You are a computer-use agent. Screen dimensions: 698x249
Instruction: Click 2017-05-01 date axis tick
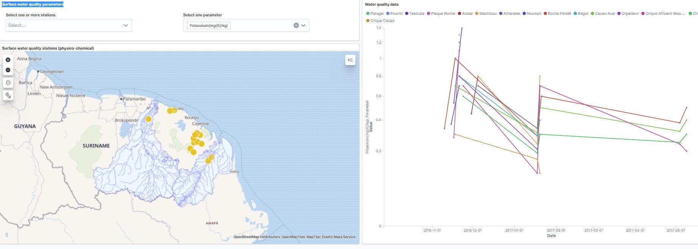676,230
